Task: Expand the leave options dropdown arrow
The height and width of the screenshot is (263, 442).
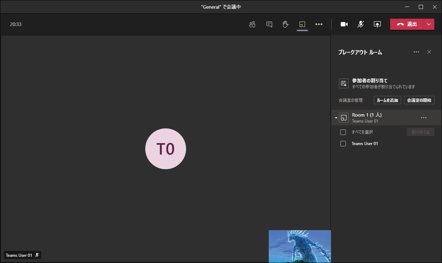Action: [x=429, y=24]
